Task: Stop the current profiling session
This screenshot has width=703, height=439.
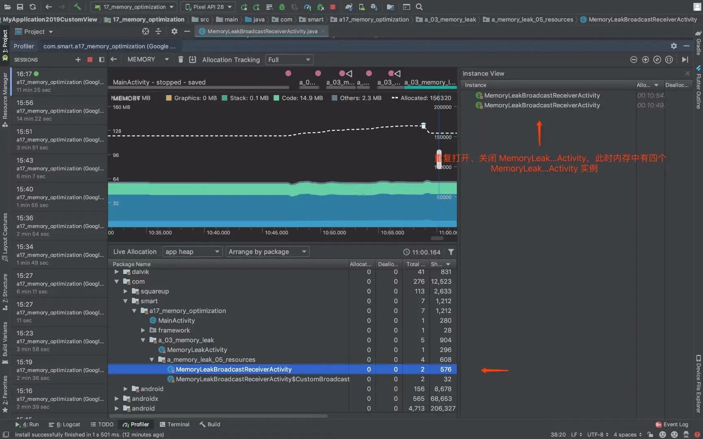Action: pyautogui.click(x=90, y=60)
